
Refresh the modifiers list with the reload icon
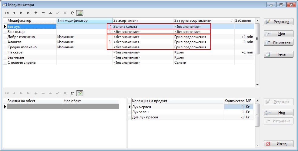72,13
